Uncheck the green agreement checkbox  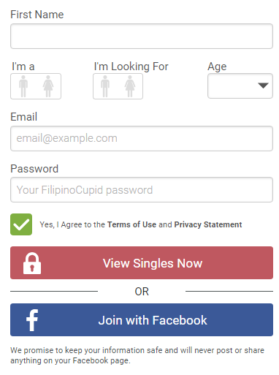point(21,224)
